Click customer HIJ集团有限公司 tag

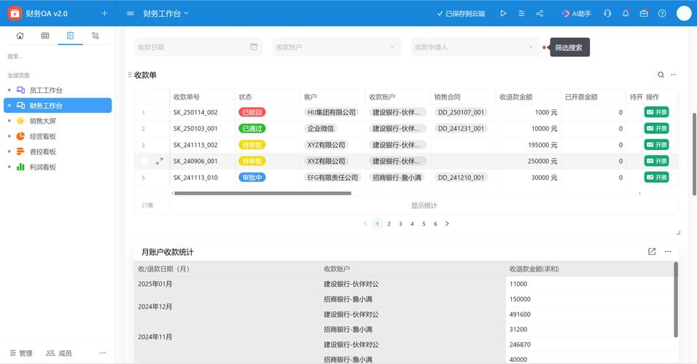tap(332, 112)
